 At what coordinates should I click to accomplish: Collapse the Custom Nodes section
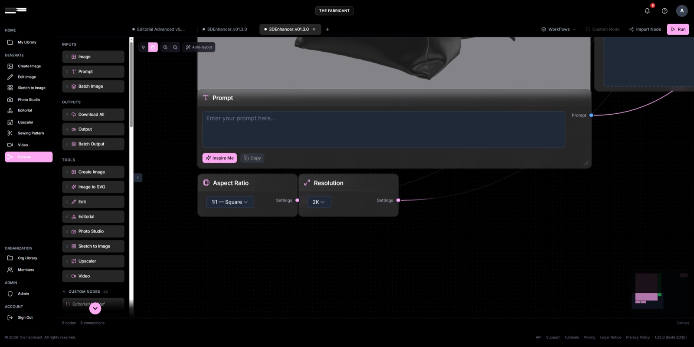85,292
